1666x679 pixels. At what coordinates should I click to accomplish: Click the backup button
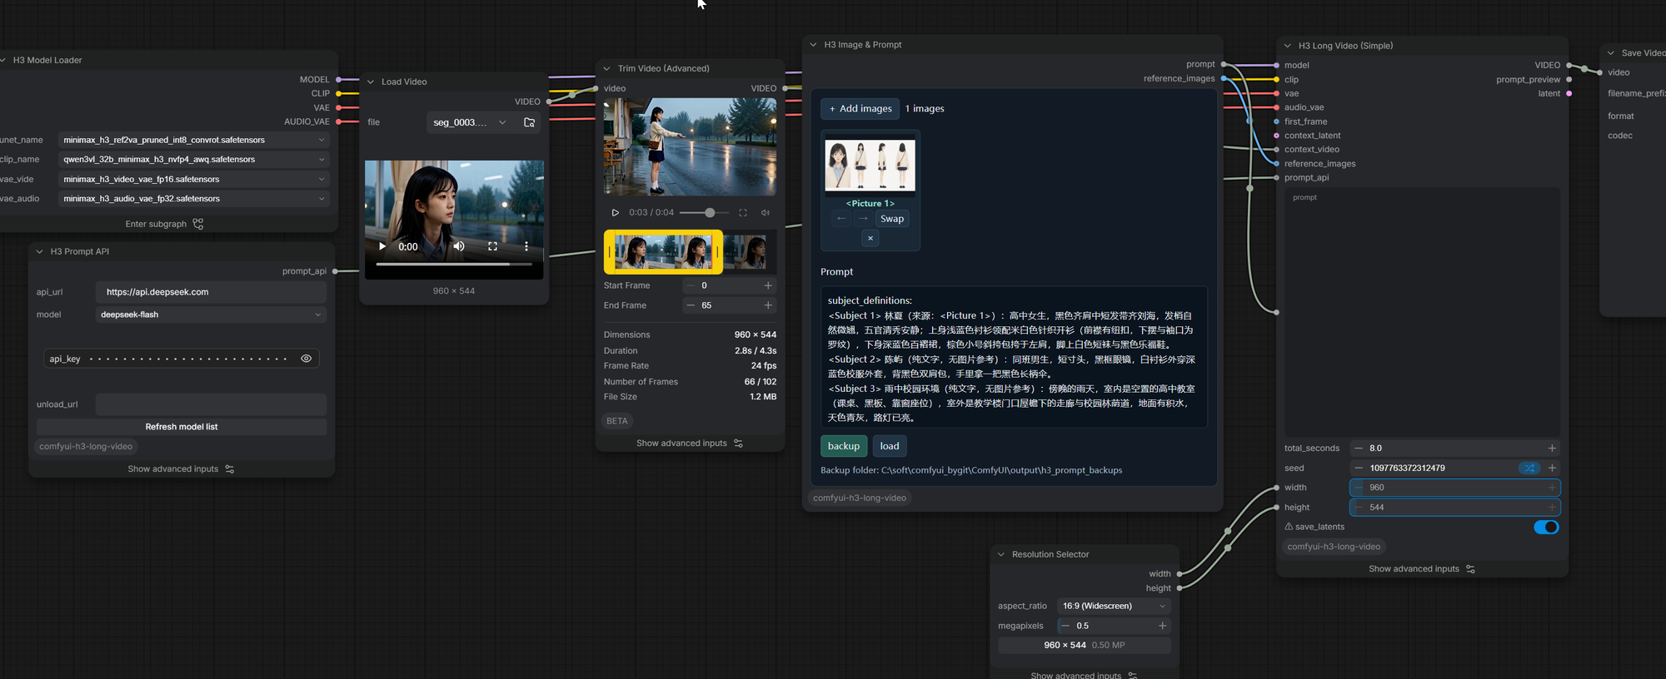(x=844, y=446)
